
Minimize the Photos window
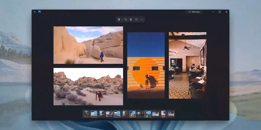point(213,12)
